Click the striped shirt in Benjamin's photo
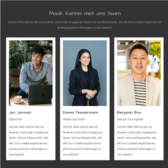 pos(140,93)
